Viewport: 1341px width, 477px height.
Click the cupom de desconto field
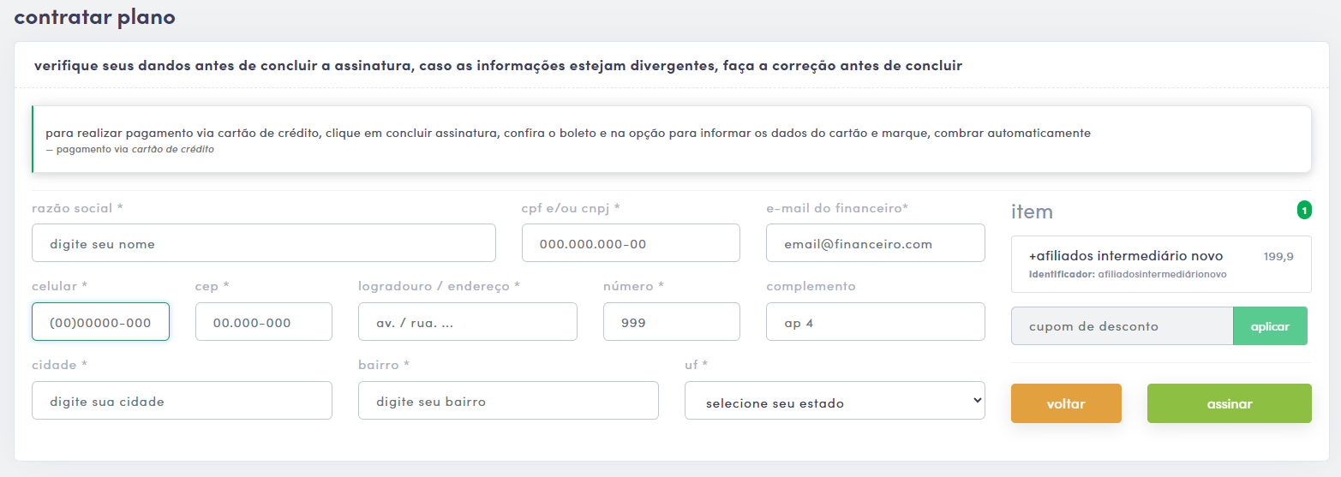coord(1122,326)
